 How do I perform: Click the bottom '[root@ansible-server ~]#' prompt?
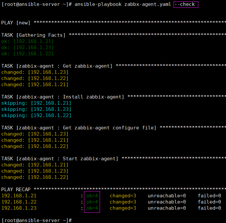(36, 220)
